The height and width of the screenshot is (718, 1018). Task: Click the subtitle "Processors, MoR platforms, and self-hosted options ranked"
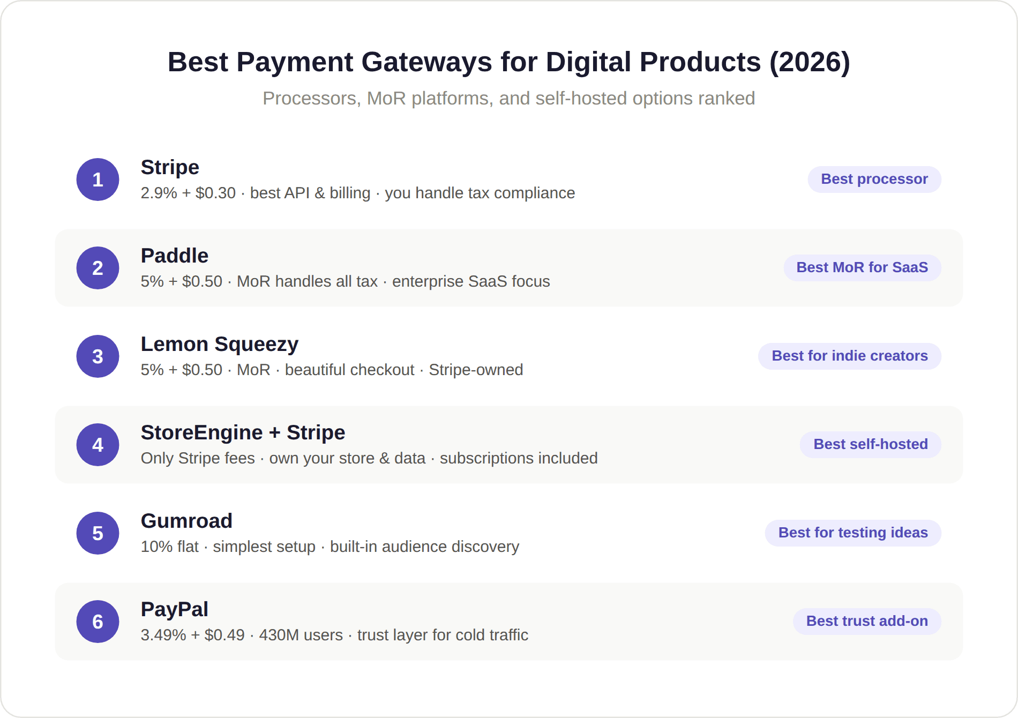[508, 99]
